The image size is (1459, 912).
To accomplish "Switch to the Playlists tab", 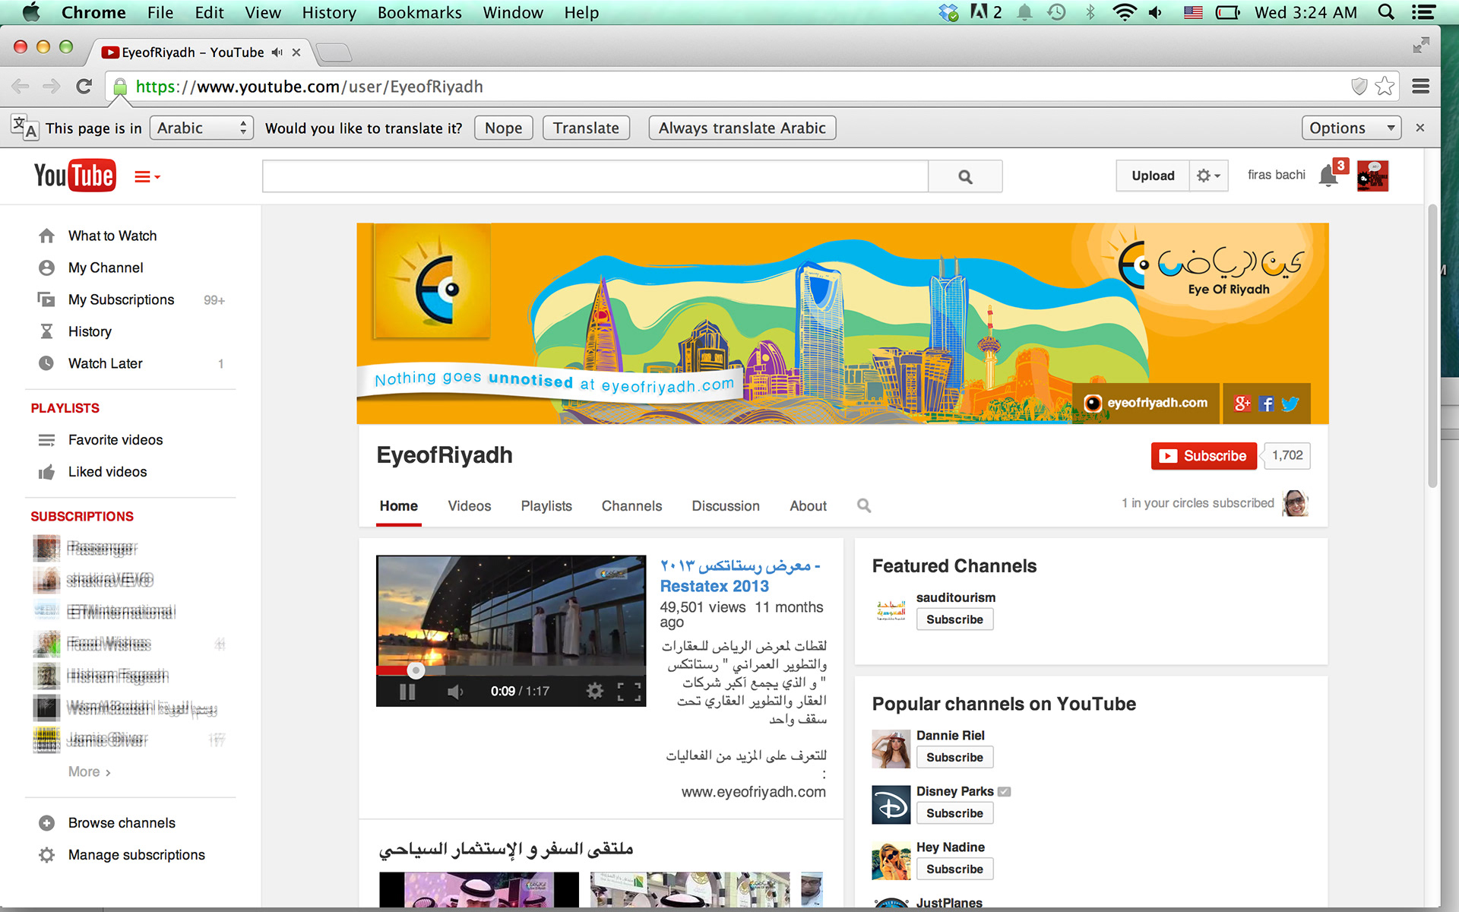I will click(x=546, y=506).
